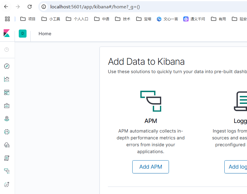The image size is (247, 194).
Task: Open the space selector "D" avatar
Action: tap(23, 33)
